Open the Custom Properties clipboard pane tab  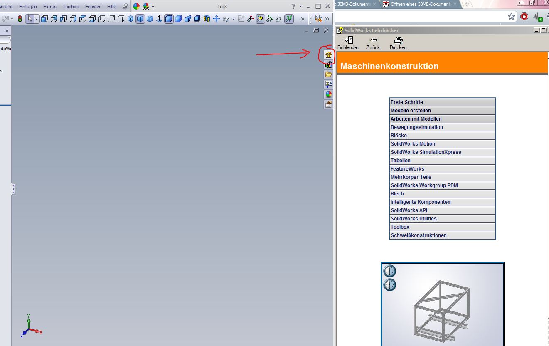click(329, 104)
